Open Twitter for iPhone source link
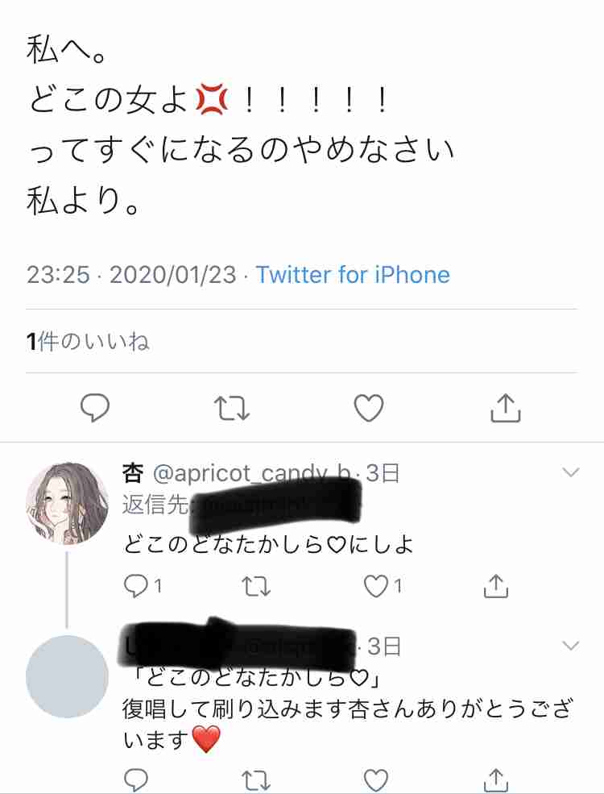604x794 pixels. coord(353,275)
